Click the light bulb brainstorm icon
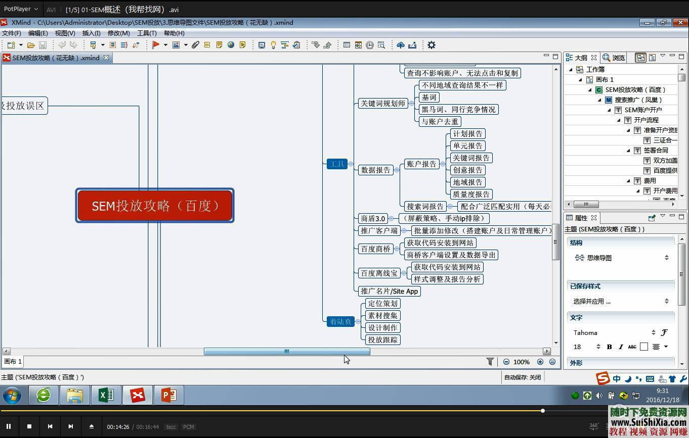Screen dimensions: 689x438 pyautogui.click(x=273, y=45)
